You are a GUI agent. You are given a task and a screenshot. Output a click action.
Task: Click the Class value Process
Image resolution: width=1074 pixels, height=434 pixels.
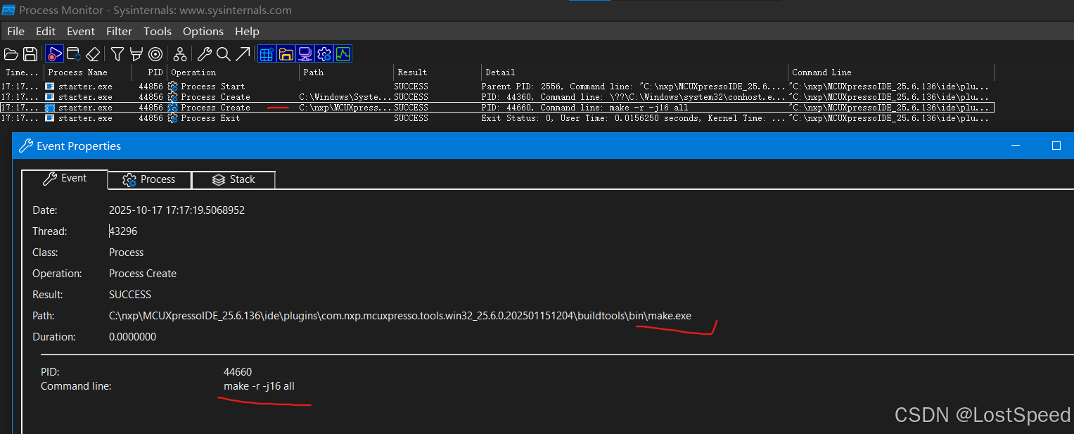coord(126,253)
